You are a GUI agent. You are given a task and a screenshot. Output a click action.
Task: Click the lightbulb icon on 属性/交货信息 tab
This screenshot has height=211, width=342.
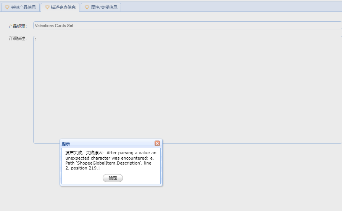point(87,7)
